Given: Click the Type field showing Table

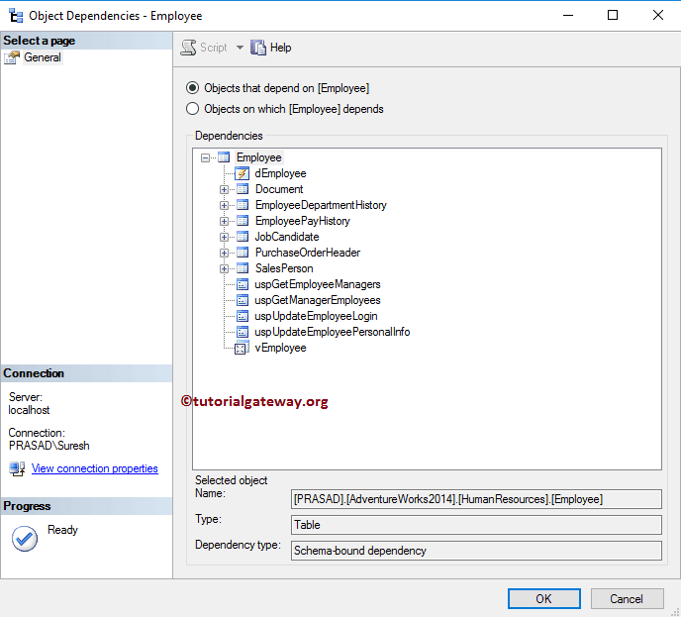Looking at the screenshot, I should pyautogui.click(x=476, y=525).
